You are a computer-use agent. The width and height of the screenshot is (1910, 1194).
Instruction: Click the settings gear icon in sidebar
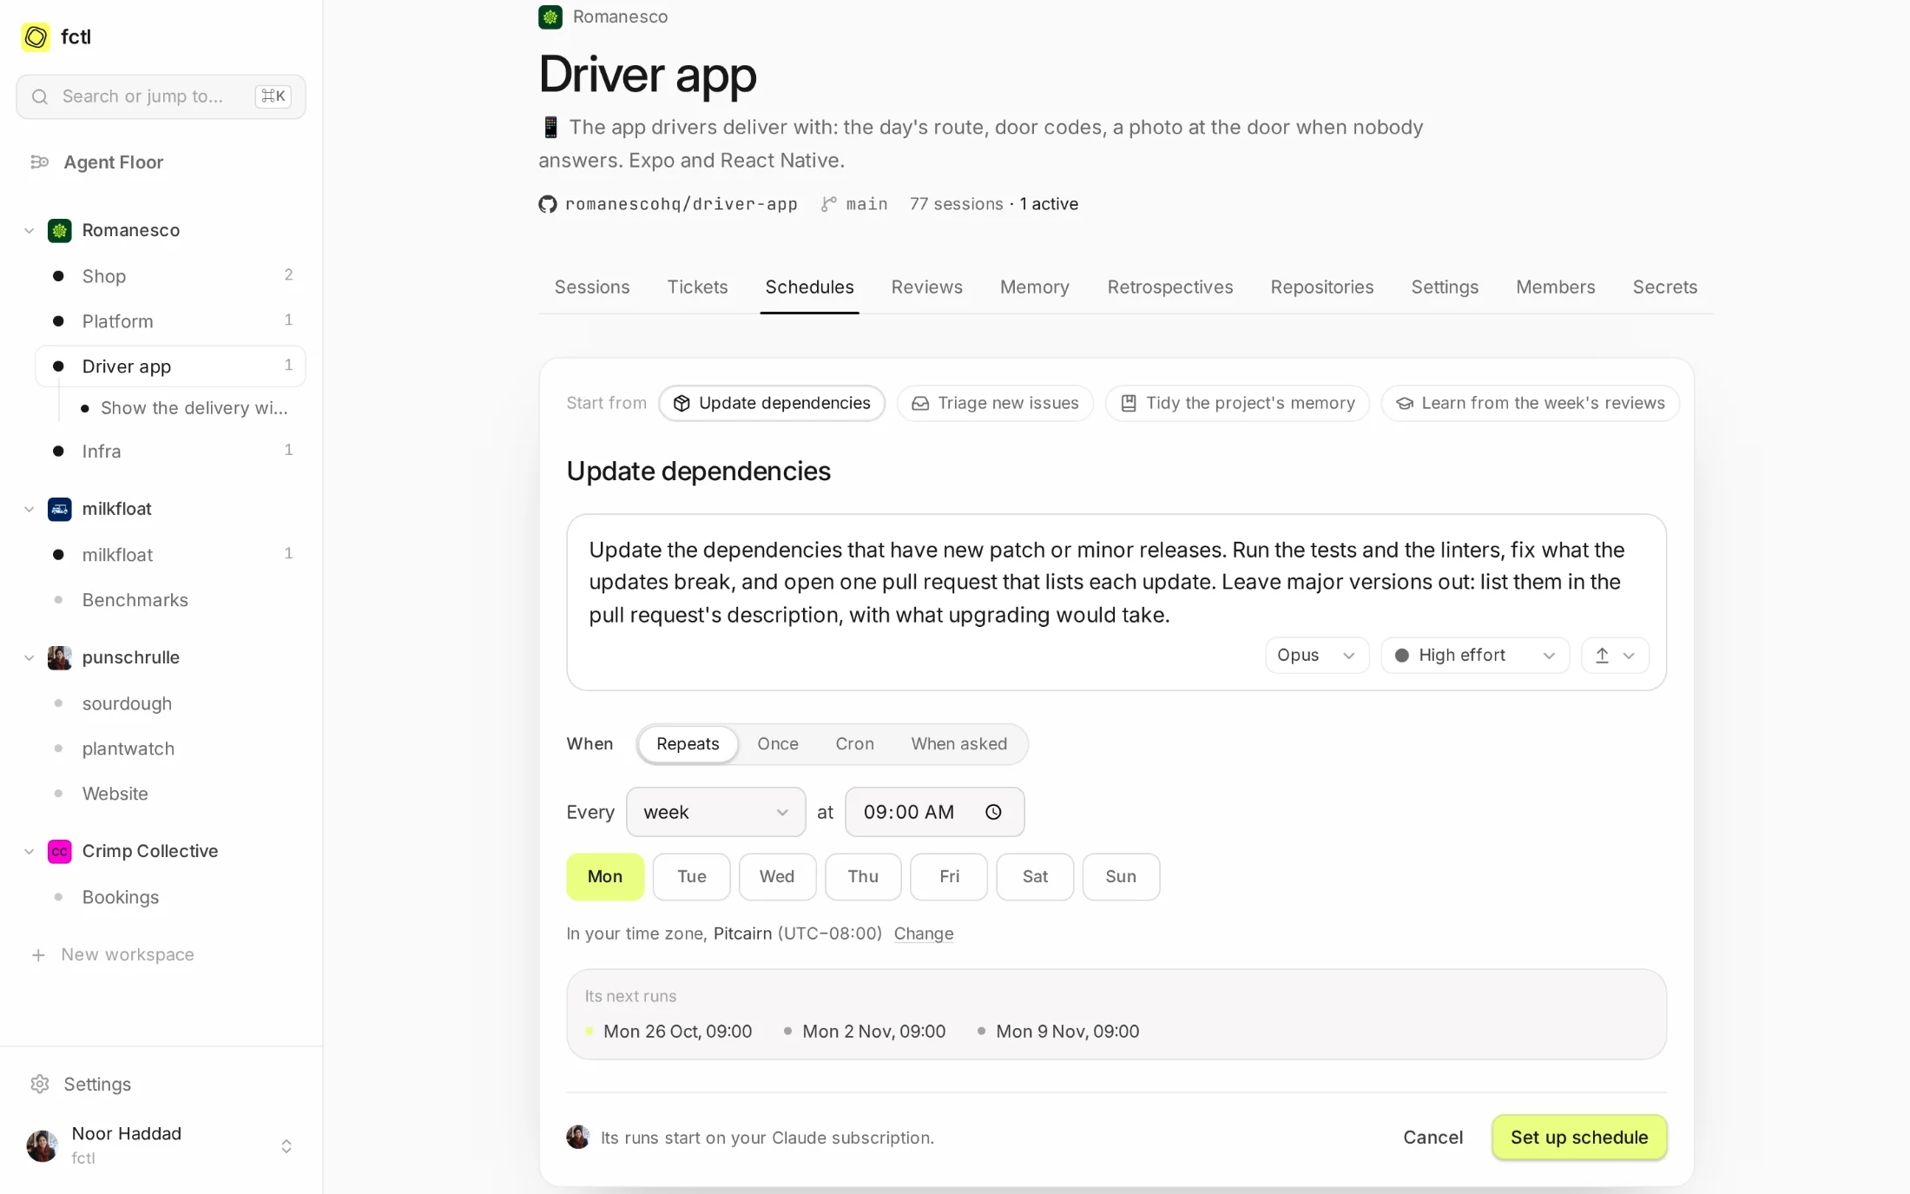pyautogui.click(x=40, y=1084)
